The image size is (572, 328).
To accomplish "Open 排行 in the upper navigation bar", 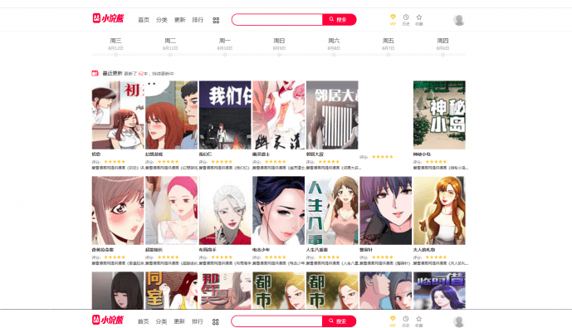I will pos(198,20).
